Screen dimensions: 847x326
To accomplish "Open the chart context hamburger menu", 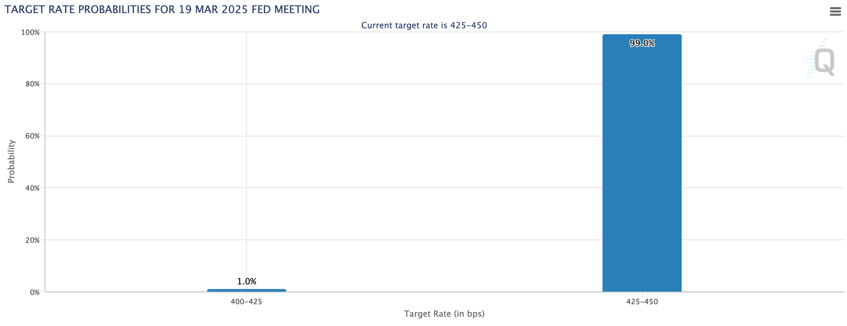I will (835, 12).
